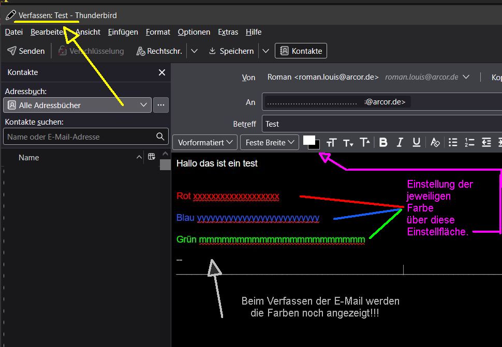Open the Einfügen menu
This screenshot has height=347, width=502.
pyautogui.click(x=123, y=32)
